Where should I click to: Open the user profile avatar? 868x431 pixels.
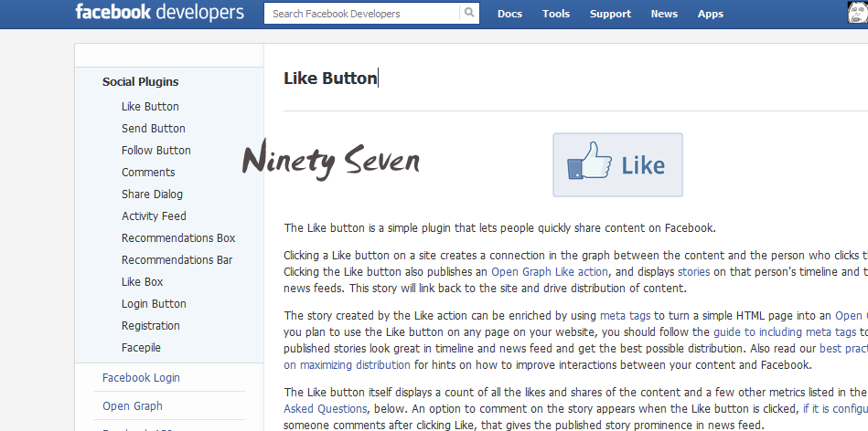858,13
